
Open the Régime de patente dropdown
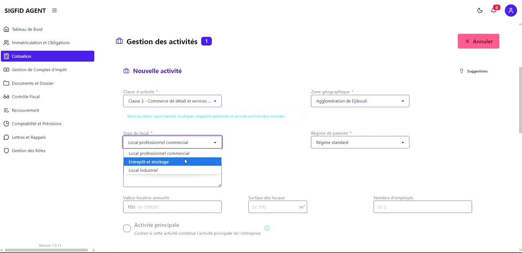coord(360,142)
